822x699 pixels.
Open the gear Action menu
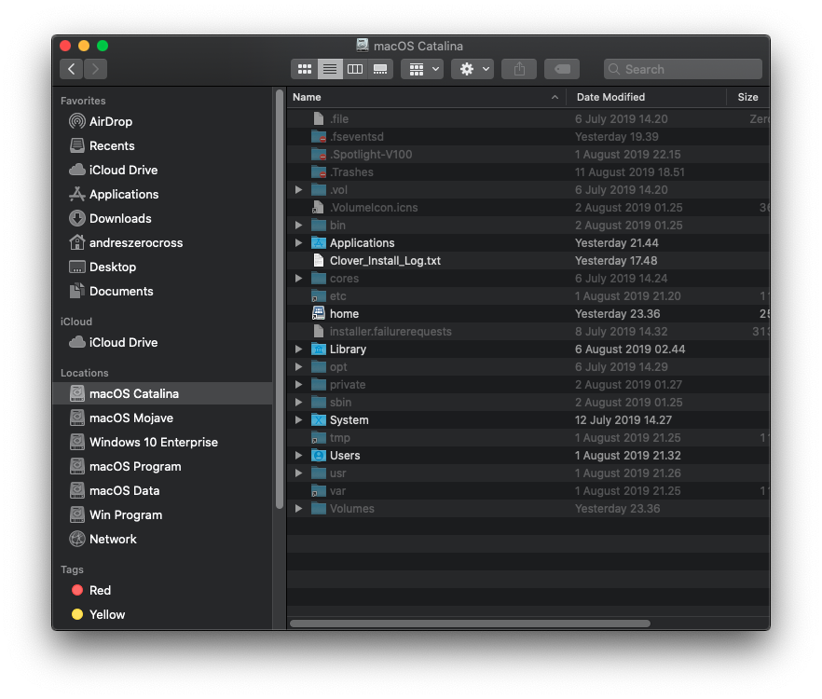473,69
